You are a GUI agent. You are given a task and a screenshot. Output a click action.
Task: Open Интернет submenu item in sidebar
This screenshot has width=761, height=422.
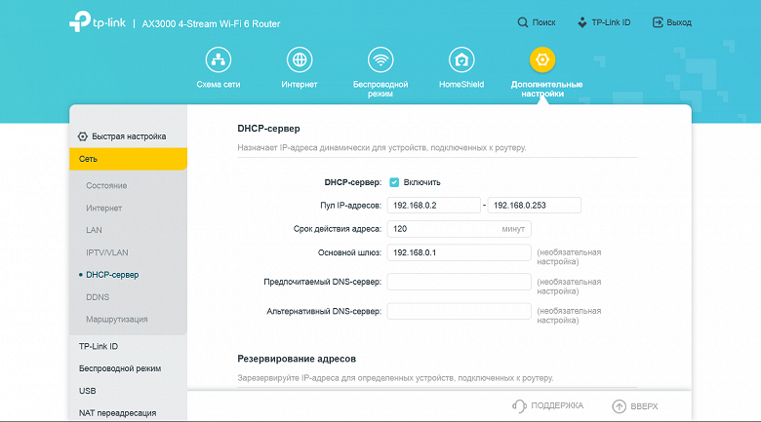tap(103, 208)
